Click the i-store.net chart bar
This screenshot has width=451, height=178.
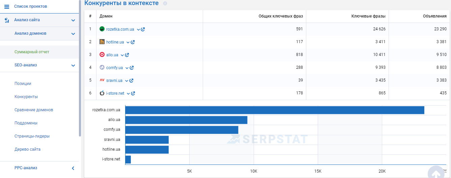pyautogui.click(x=128, y=159)
